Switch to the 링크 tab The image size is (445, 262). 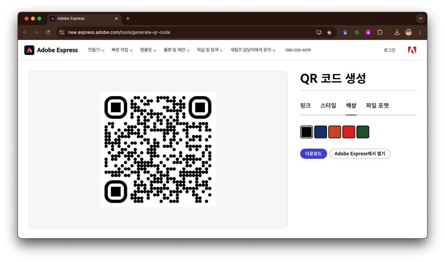[306, 105]
